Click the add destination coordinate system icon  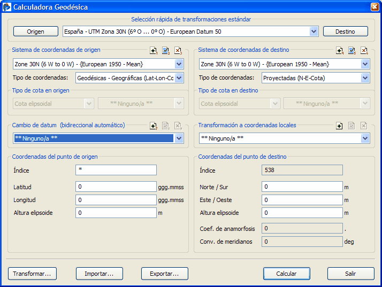coord(340,51)
